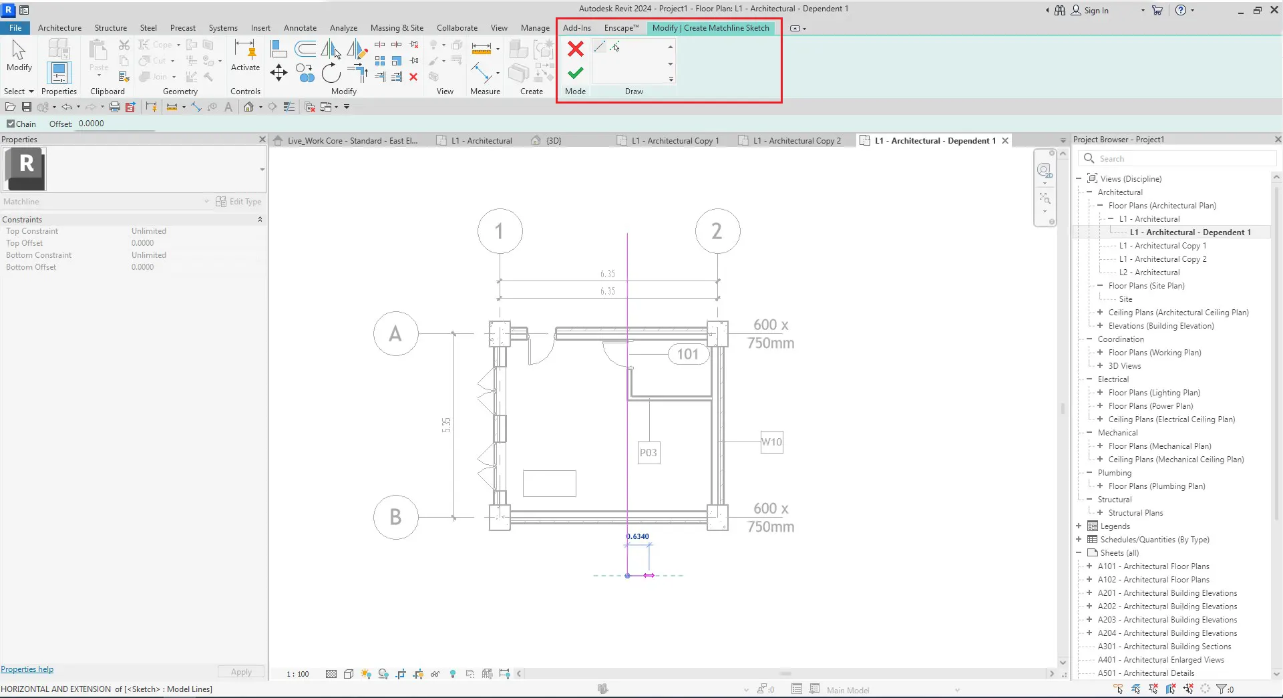1283x698 pixels.
Task: Click the Activate controls button
Action: tap(245, 55)
